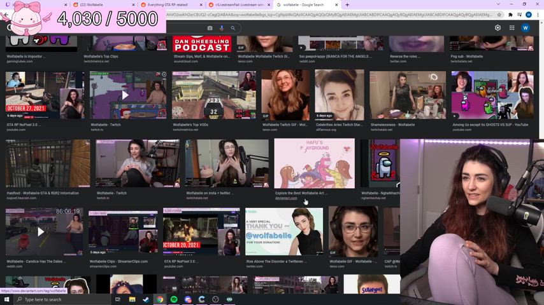The height and width of the screenshot is (305, 544).
Task: Close the 'wolfabelle - Google Search' tab
Action: 336,5
